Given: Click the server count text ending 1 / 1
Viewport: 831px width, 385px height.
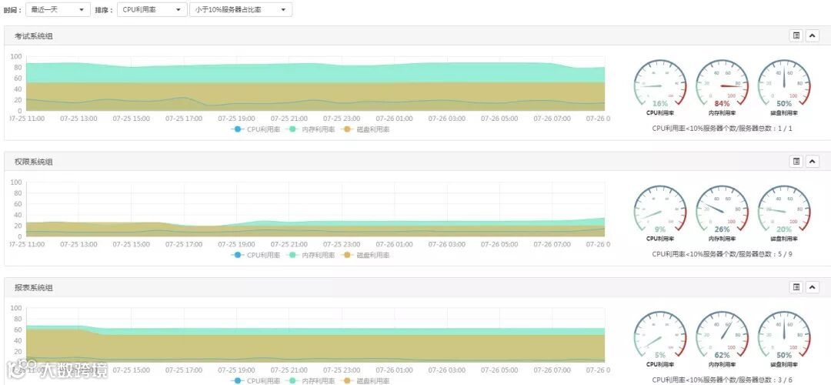Looking at the screenshot, I should coord(722,129).
